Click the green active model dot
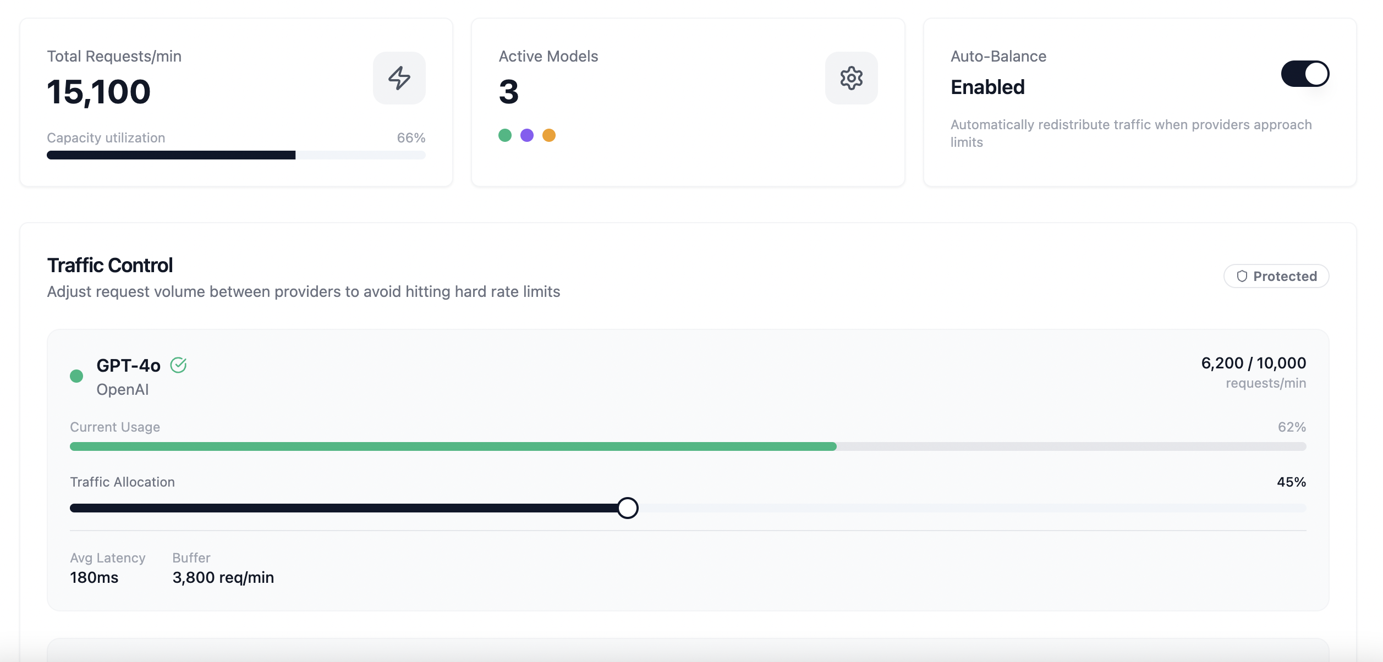Viewport: 1383px width, 662px height. click(504, 135)
